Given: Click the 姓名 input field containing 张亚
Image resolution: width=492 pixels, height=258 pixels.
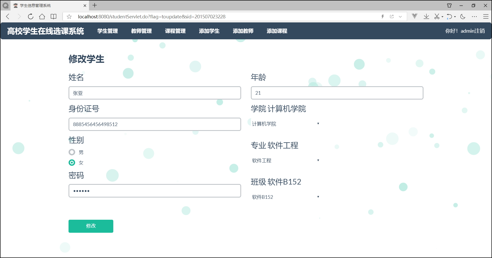Looking at the screenshot, I should click(155, 93).
